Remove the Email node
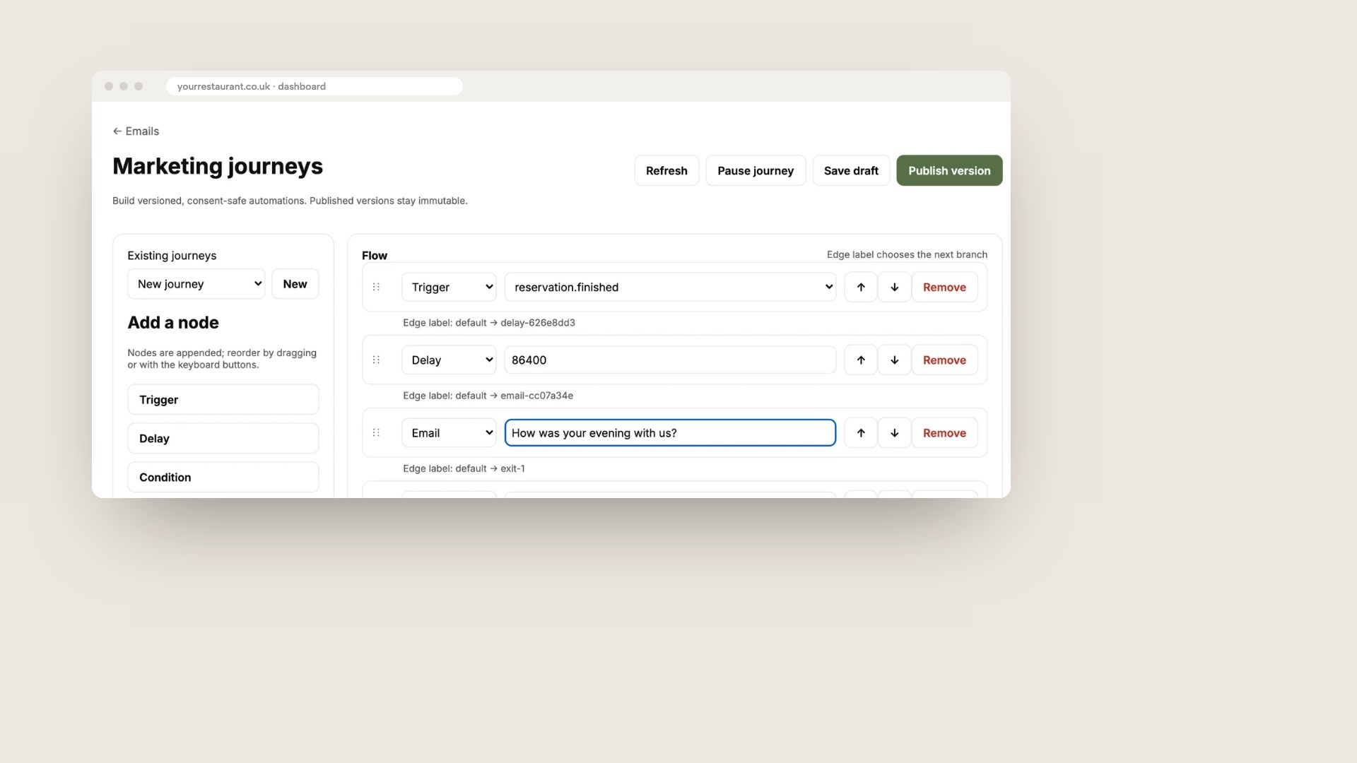 pyautogui.click(x=944, y=432)
